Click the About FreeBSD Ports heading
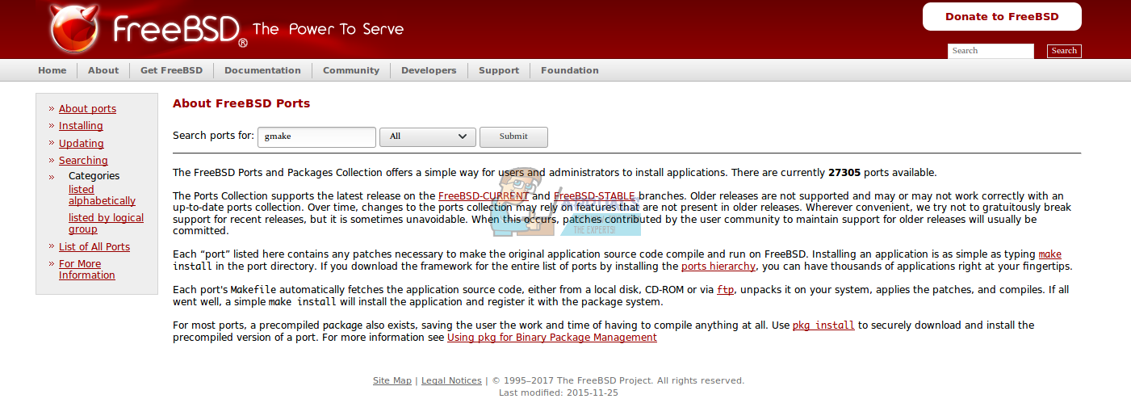Screen dimensions: 1131x403 (241, 103)
